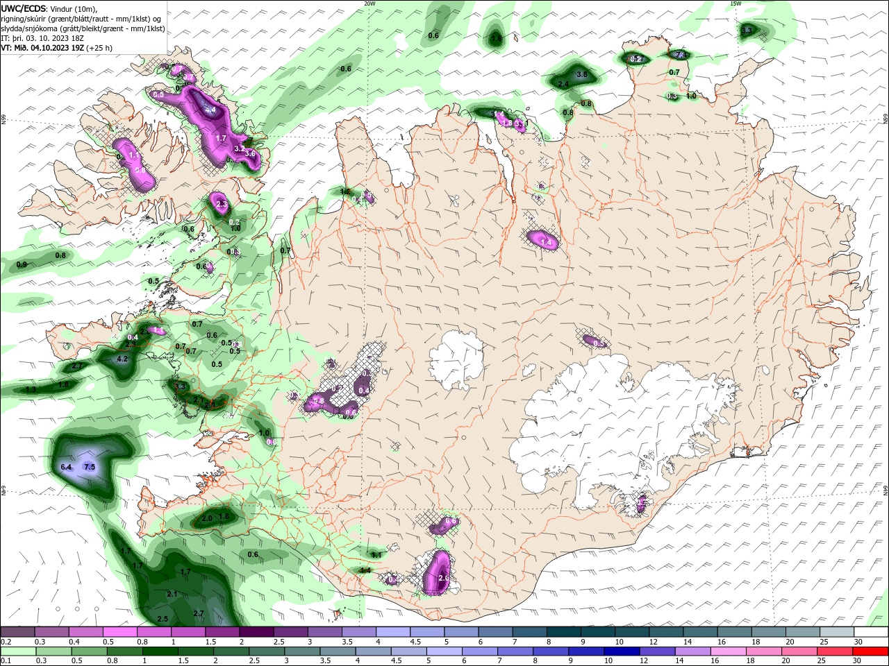Click the light pink 16–18 rain legend swatch
The width and height of the screenshot is (889, 666).
tap(729, 651)
